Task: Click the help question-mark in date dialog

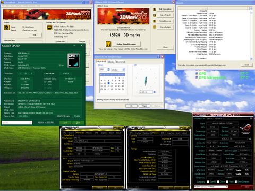Action: click(158, 57)
